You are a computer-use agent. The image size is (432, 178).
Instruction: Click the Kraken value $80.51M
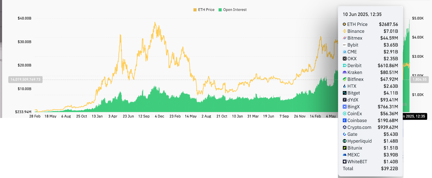pos(389,72)
